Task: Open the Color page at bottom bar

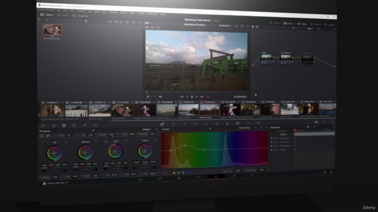Action: tap(216, 177)
